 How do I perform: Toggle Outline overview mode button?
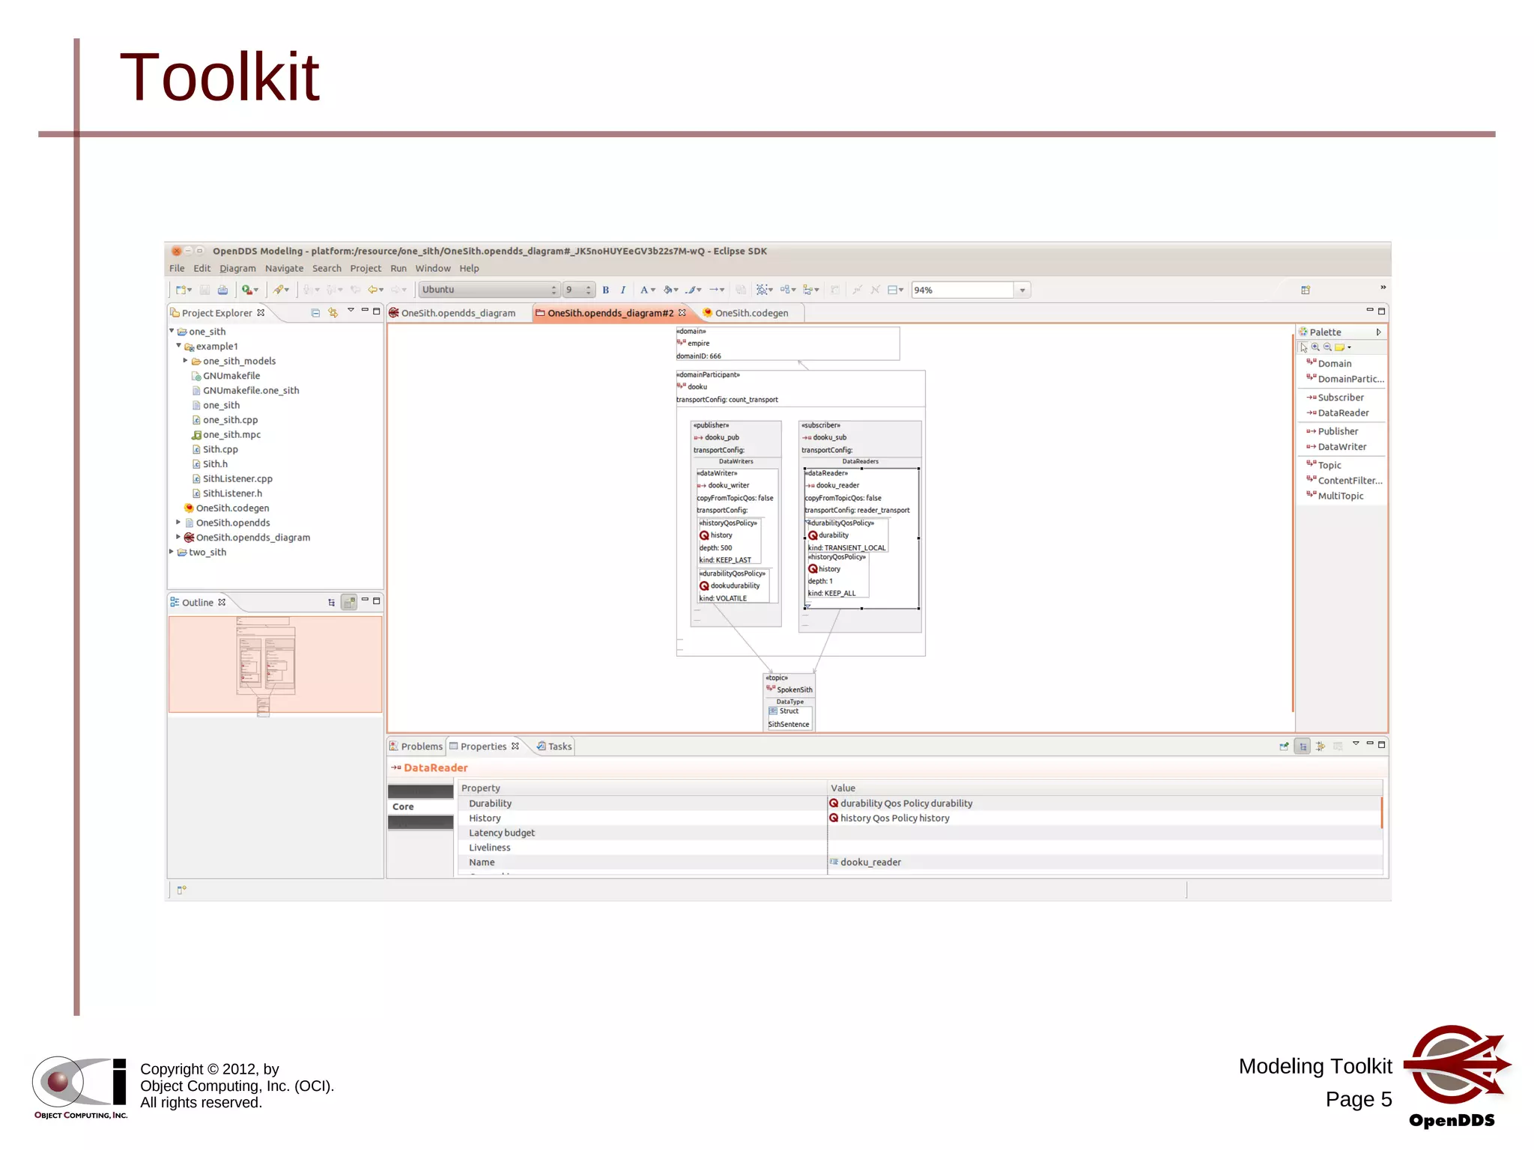tap(349, 602)
